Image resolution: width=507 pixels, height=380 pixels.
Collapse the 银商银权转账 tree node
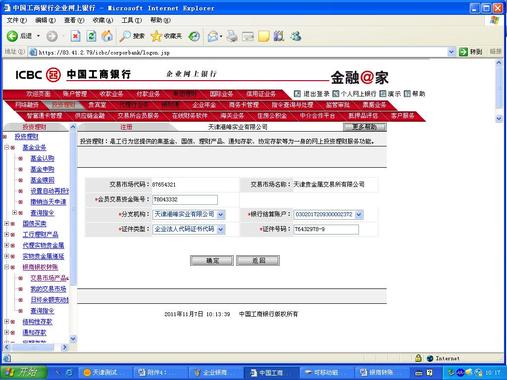(x=6, y=267)
